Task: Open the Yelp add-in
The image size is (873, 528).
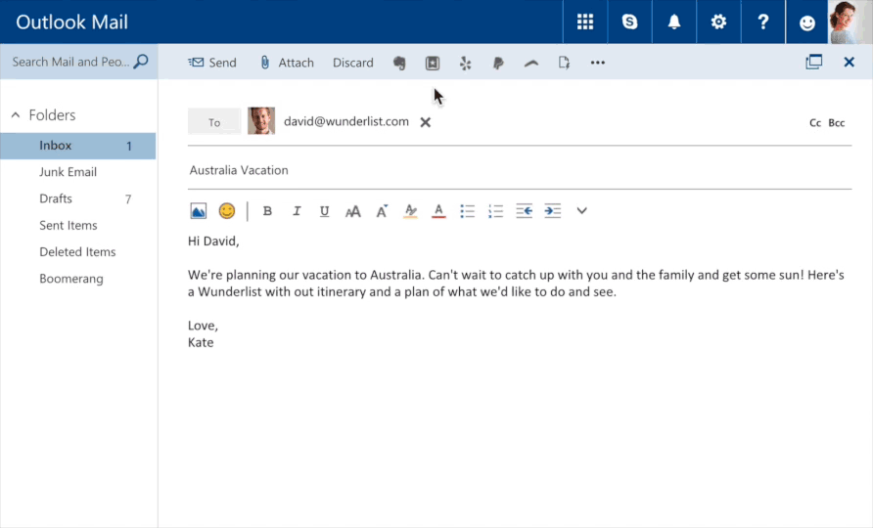Action: point(465,63)
